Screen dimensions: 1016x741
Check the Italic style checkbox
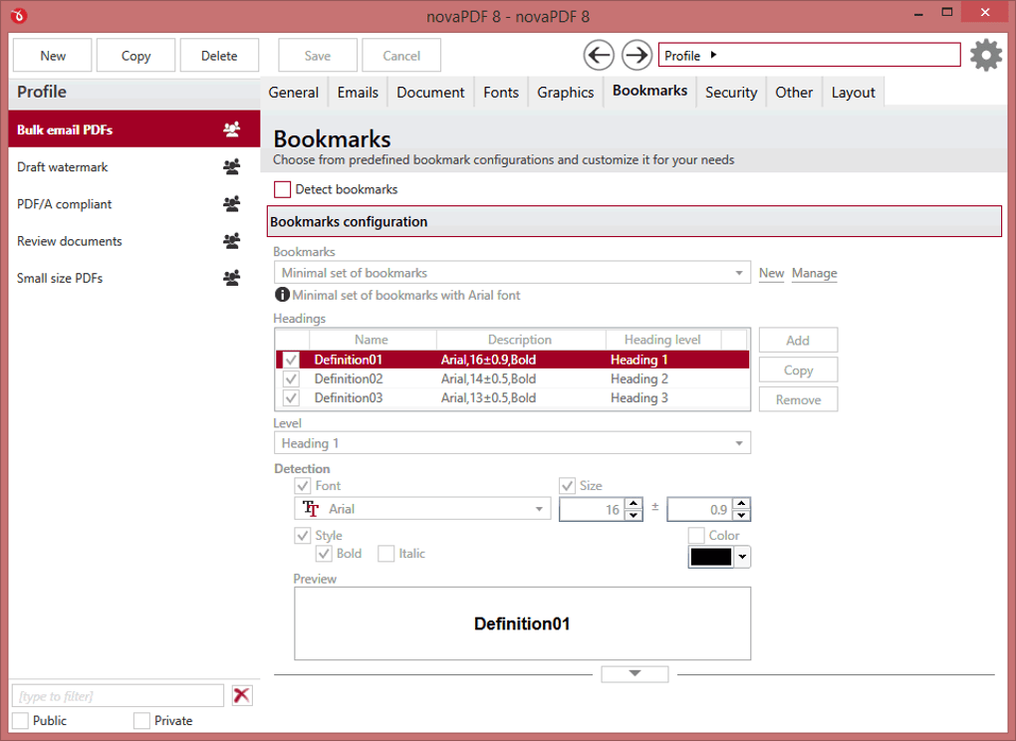[385, 554]
